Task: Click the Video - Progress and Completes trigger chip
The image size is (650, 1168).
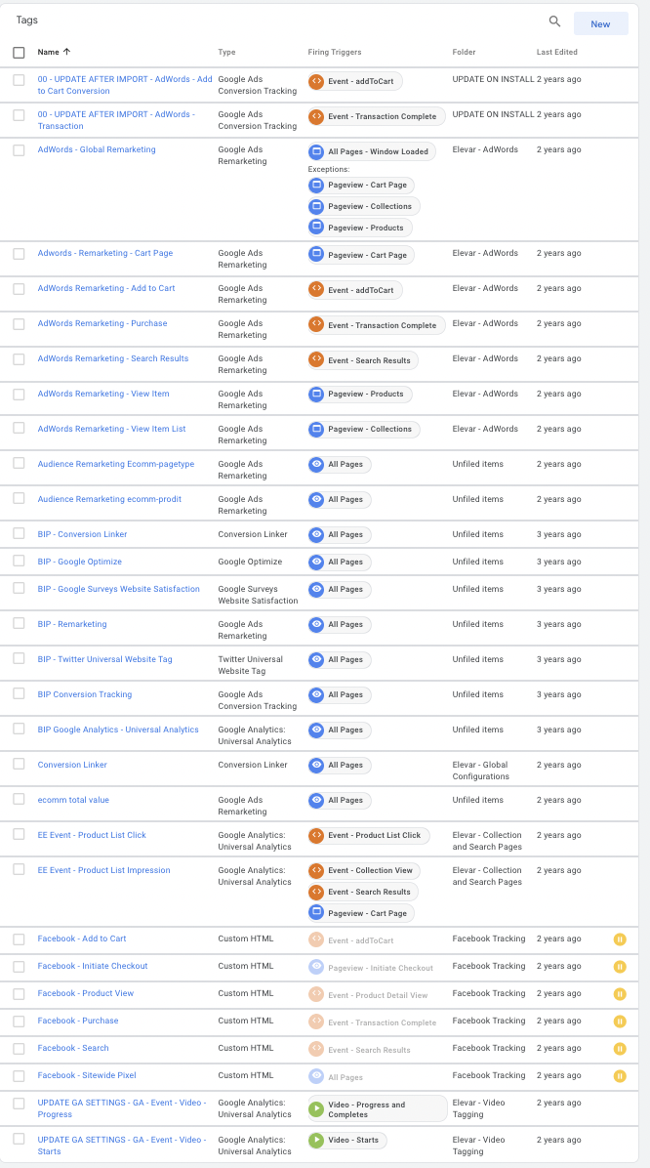Action: click(x=378, y=1109)
